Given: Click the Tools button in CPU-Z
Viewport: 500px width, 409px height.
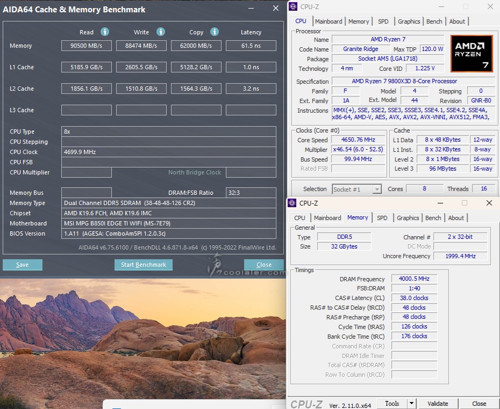Looking at the screenshot, I should (x=392, y=404).
